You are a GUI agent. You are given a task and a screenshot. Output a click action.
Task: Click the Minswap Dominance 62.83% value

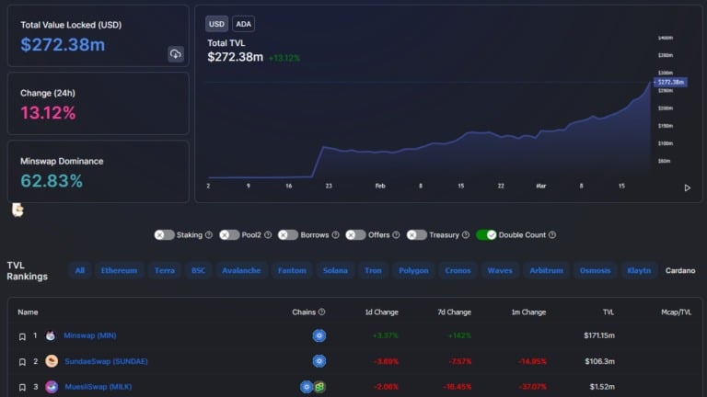pos(52,181)
